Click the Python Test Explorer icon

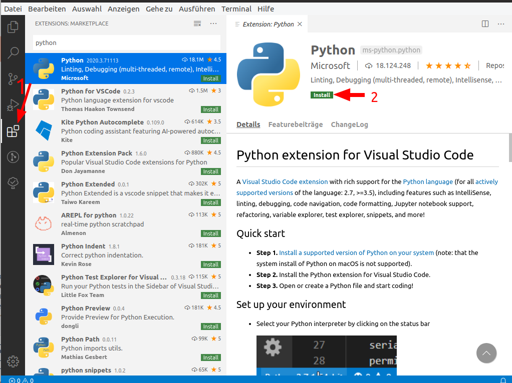[x=44, y=285]
